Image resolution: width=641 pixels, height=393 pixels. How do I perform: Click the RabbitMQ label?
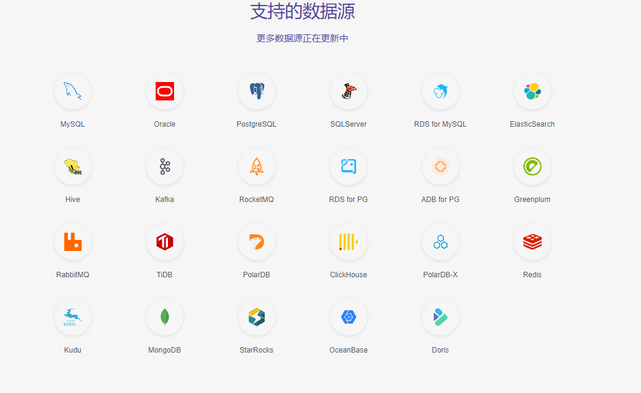click(x=73, y=275)
